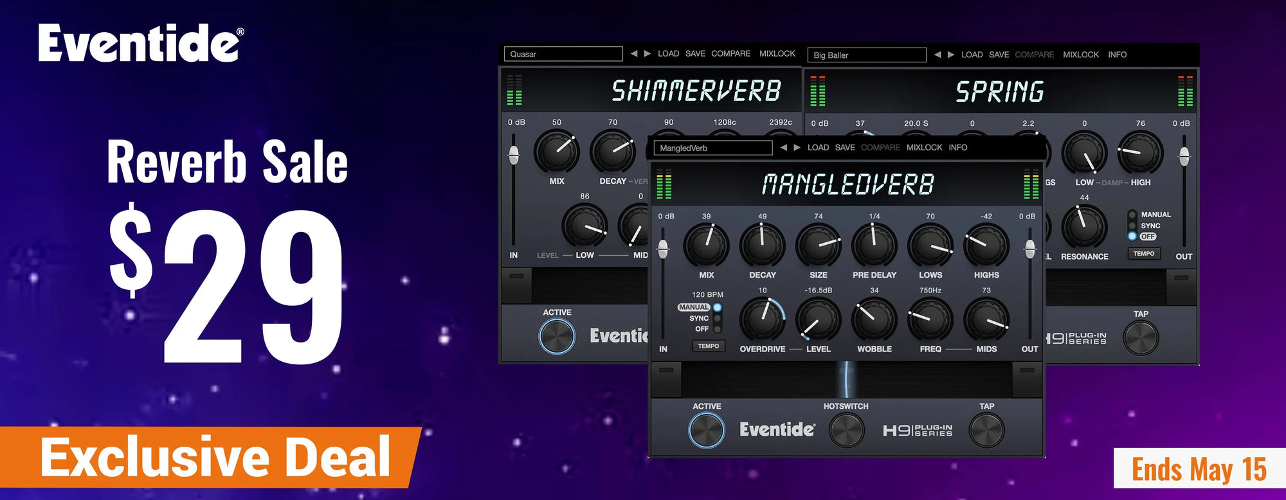
Task: Click the ShimmerVerb DECAY knob
Action: (613, 152)
